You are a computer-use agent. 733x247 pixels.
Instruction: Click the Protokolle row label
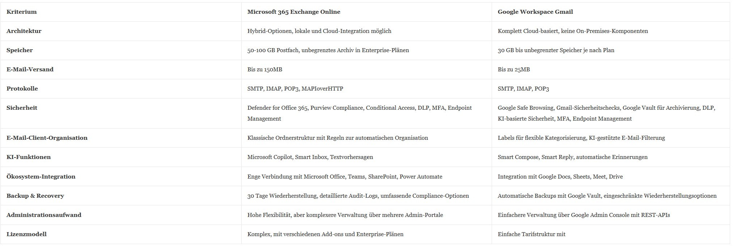22,89
